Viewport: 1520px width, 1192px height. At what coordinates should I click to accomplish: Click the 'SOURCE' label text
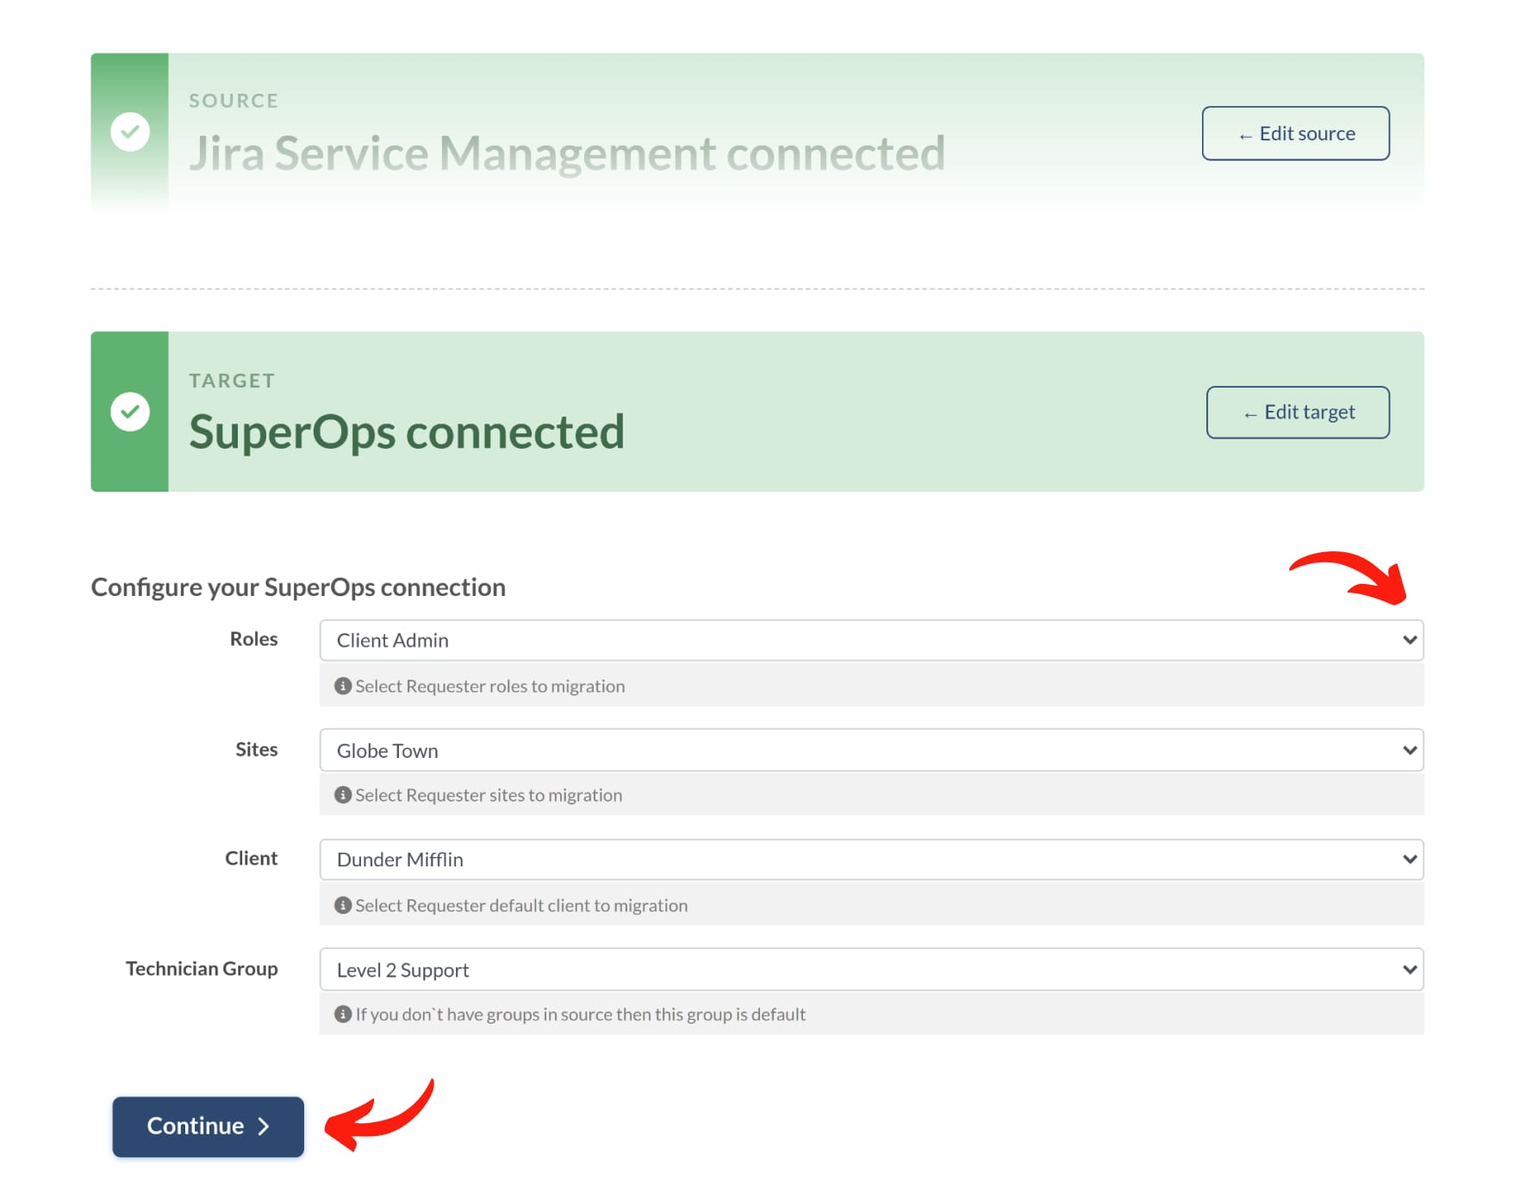pos(234,101)
